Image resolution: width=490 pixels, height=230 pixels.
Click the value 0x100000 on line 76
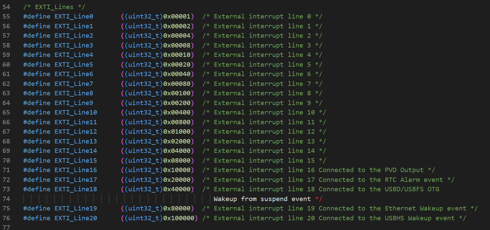[x=179, y=218]
